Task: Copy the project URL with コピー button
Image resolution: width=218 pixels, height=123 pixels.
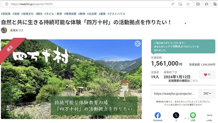Action: tap(207, 94)
